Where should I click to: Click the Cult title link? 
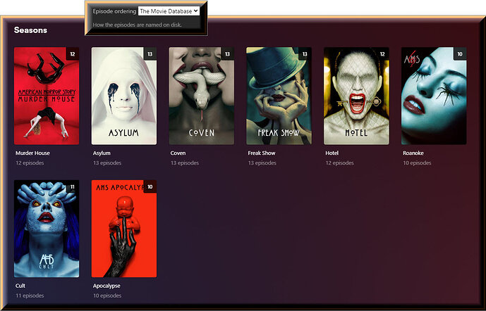coord(20,286)
